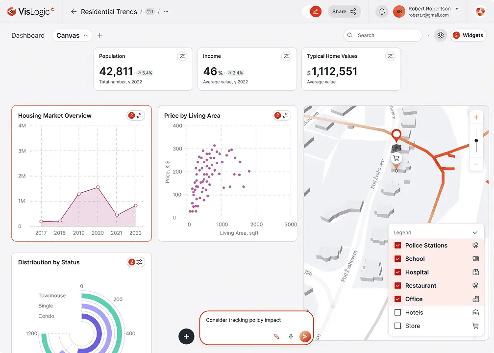Image resolution: width=494 pixels, height=353 pixels.
Task: Zoom out on the map
Action: [x=476, y=164]
